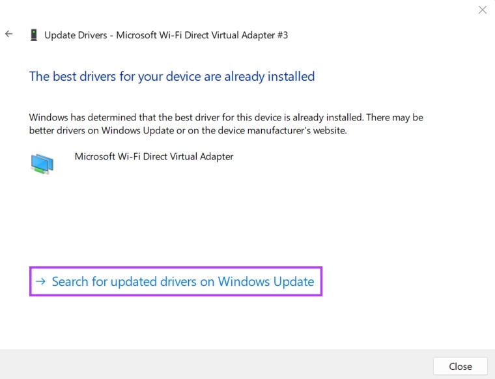Click the back arrow in the title bar

click(x=9, y=34)
